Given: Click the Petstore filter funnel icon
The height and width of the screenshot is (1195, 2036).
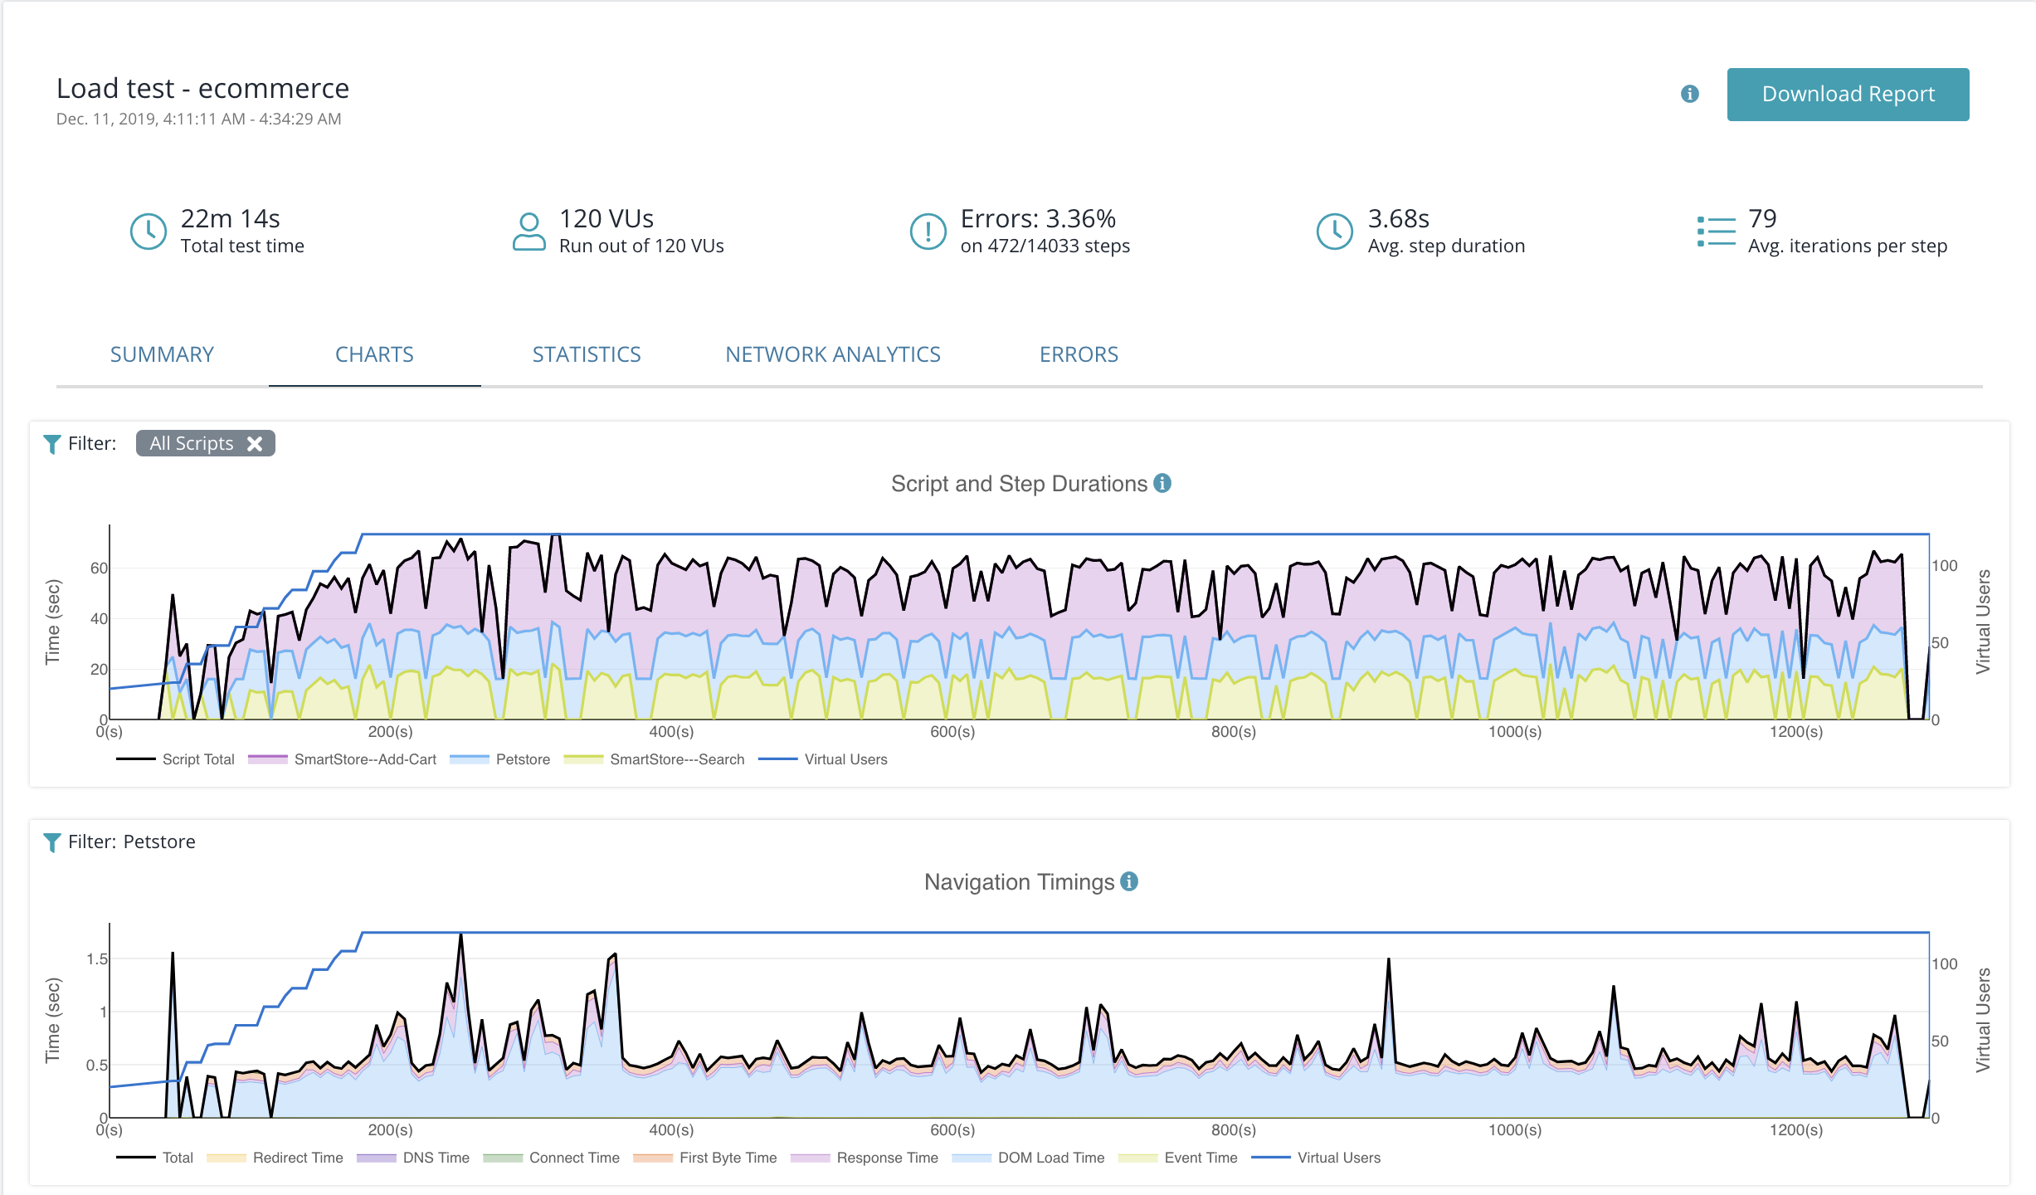Looking at the screenshot, I should click(51, 842).
